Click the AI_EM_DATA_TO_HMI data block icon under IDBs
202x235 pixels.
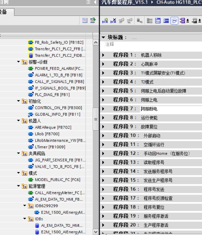coord(37,225)
